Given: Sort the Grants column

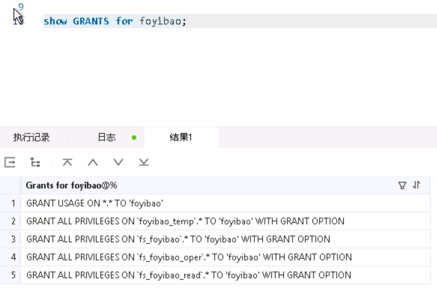Looking at the screenshot, I should tap(417, 185).
